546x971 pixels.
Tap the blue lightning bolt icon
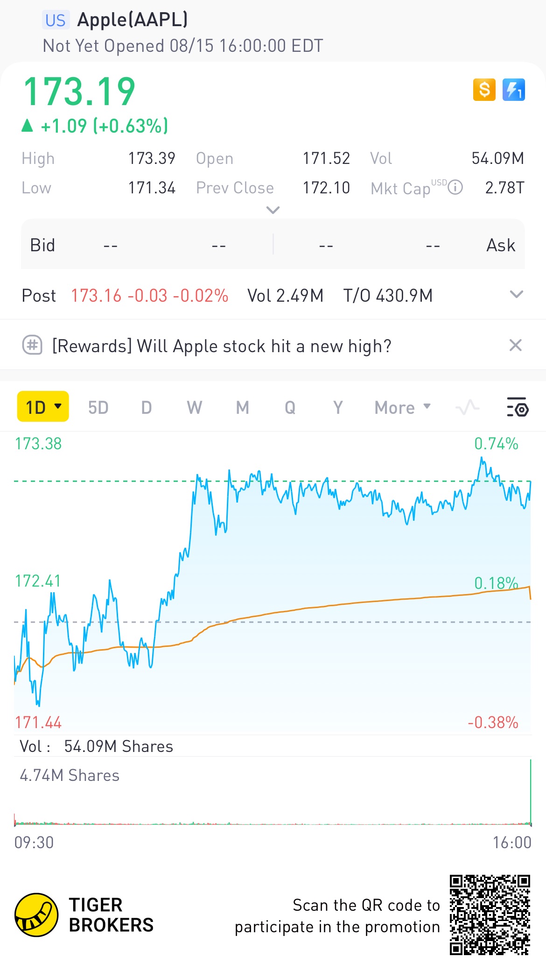513,89
